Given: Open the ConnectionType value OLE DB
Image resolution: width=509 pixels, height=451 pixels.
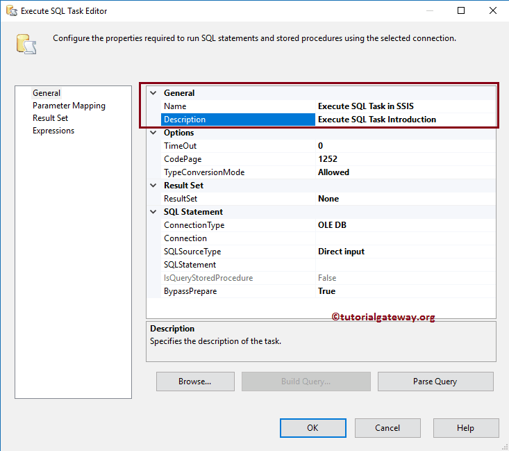Looking at the screenshot, I should 406,225.
